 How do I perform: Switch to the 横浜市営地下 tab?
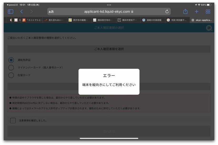[128, 20]
